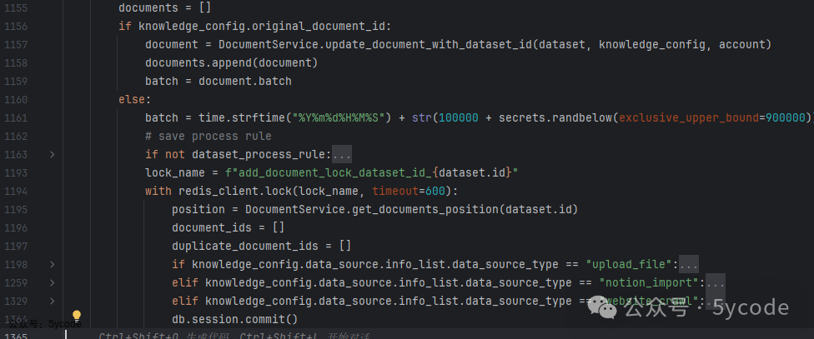Unfold the notion_import branch at line 1259
This screenshot has height=339, width=814.
53,283
